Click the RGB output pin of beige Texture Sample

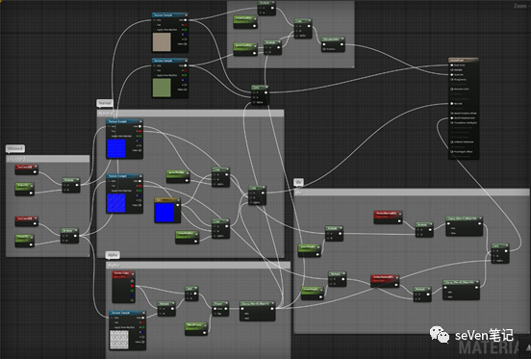[x=186, y=20]
